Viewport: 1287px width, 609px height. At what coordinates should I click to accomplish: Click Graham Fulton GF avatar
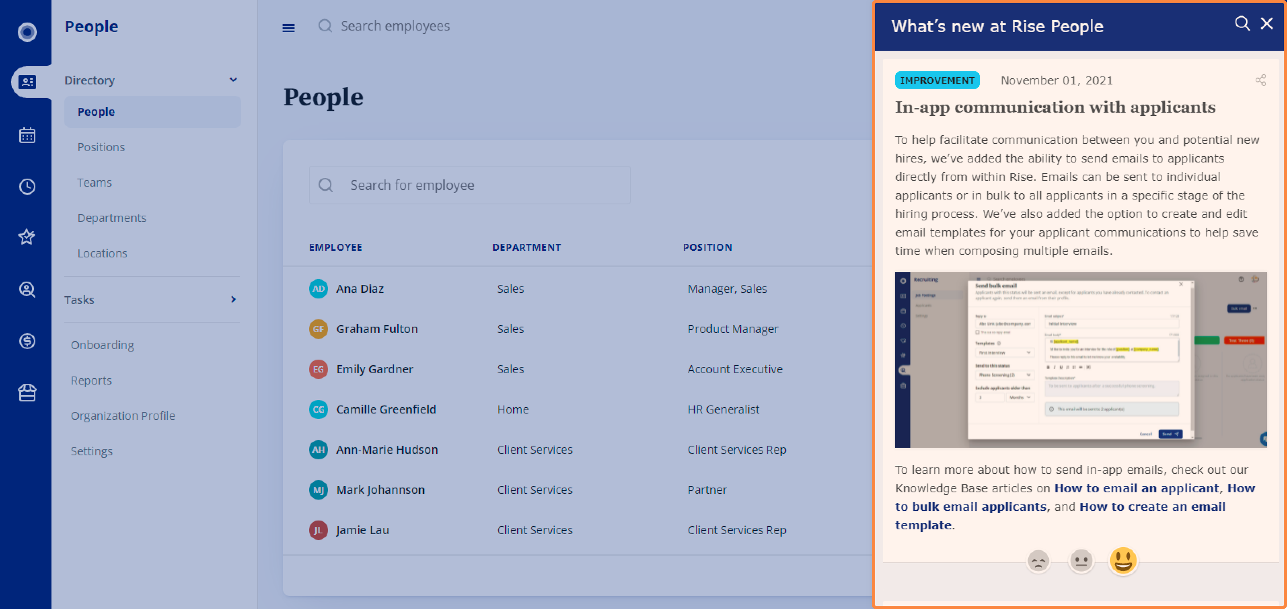click(x=318, y=329)
